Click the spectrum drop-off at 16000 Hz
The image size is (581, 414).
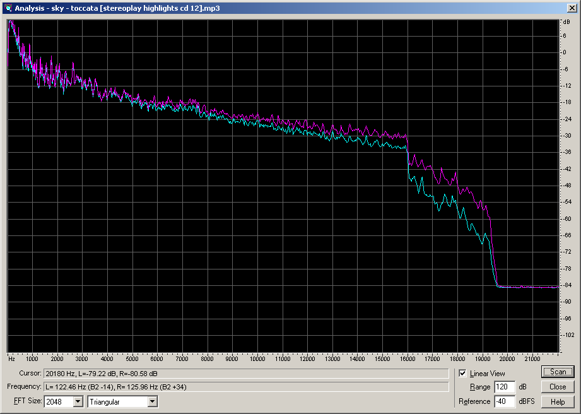(408, 151)
